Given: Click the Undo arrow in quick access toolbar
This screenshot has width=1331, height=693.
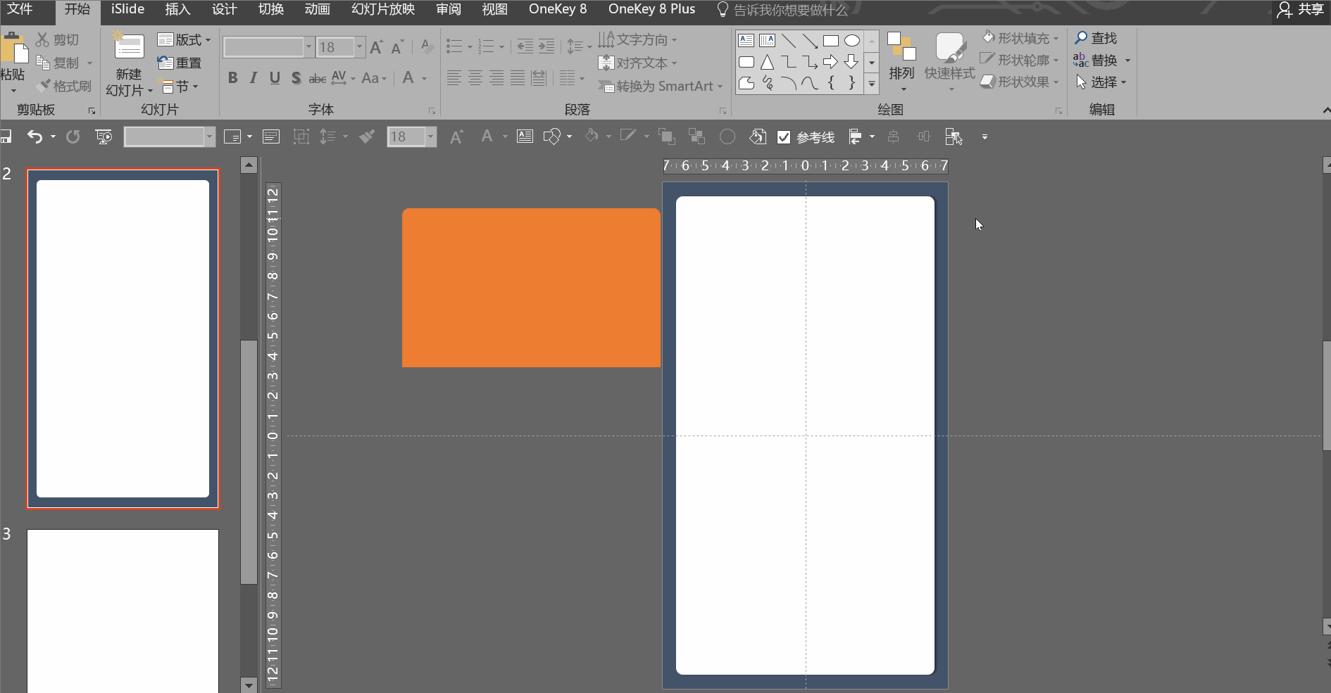Looking at the screenshot, I should [35, 136].
